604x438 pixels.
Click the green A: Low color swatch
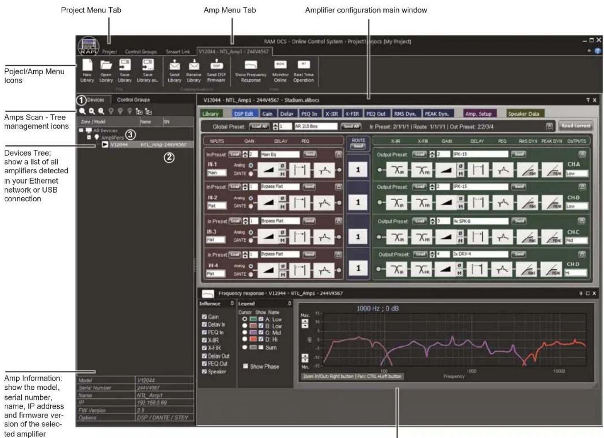253,319
